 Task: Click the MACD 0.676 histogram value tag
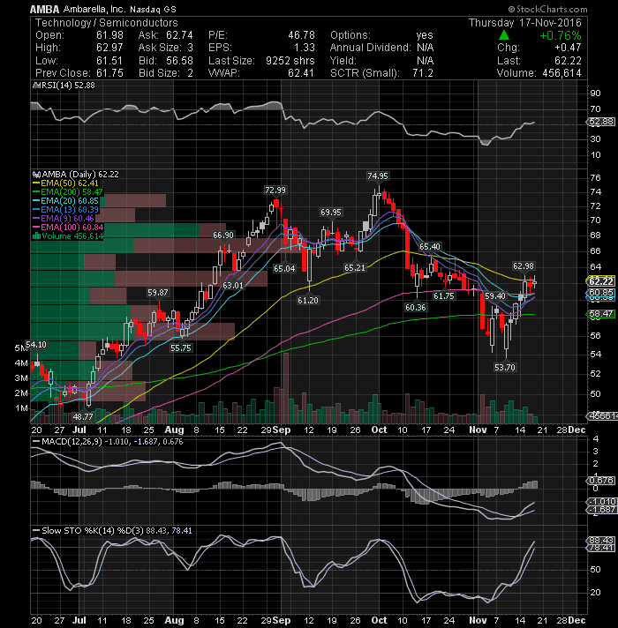[601, 480]
